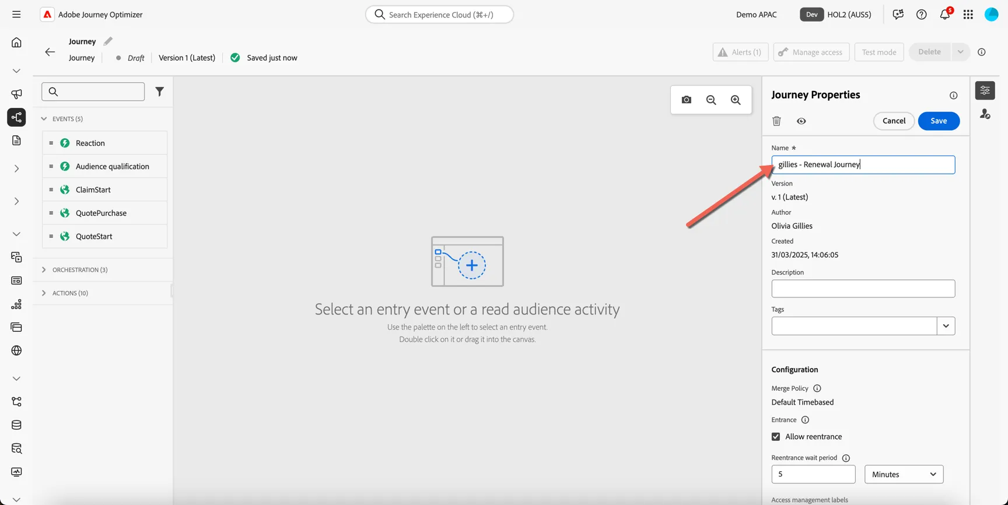Expand the ACTIONS (10) section
This screenshot has height=505, width=1008.
click(x=44, y=293)
